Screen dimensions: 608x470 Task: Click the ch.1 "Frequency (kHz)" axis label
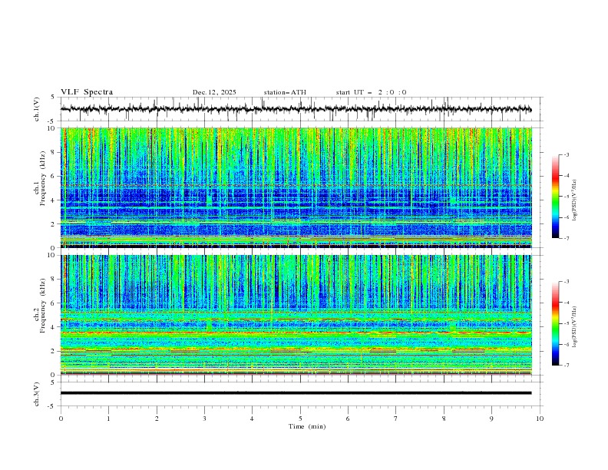(x=42, y=177)
